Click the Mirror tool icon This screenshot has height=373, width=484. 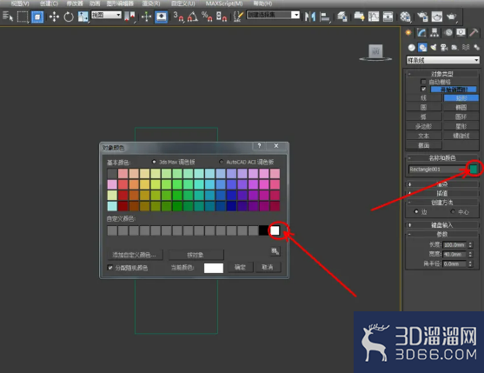click(310, 17)
